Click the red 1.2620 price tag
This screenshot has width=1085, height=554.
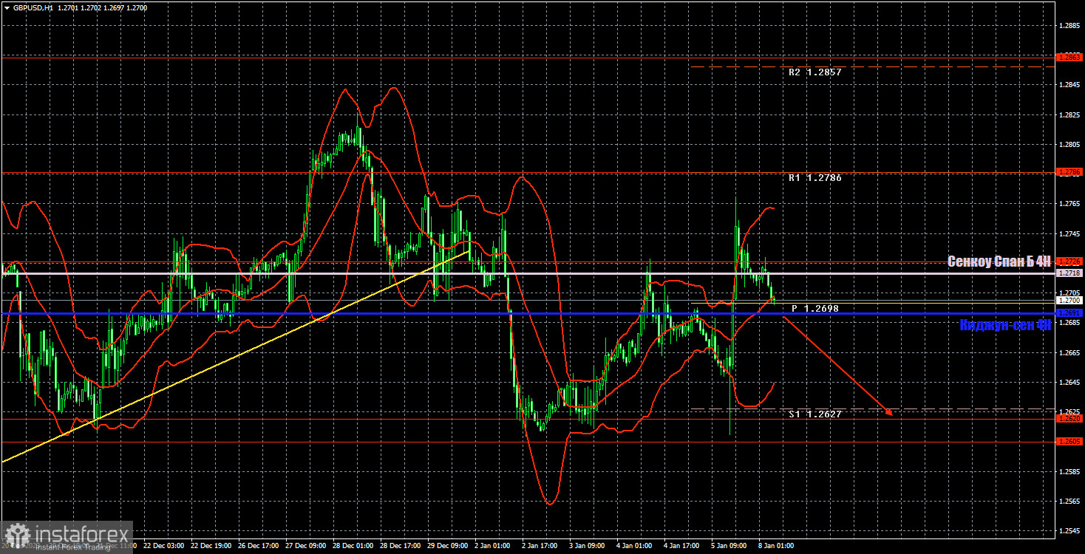1069,419
